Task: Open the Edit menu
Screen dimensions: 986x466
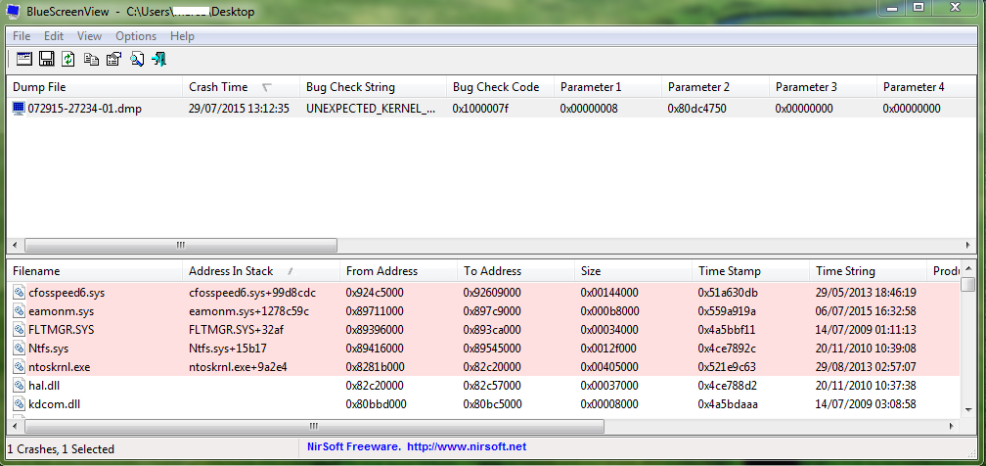Action: click(54, 36)
